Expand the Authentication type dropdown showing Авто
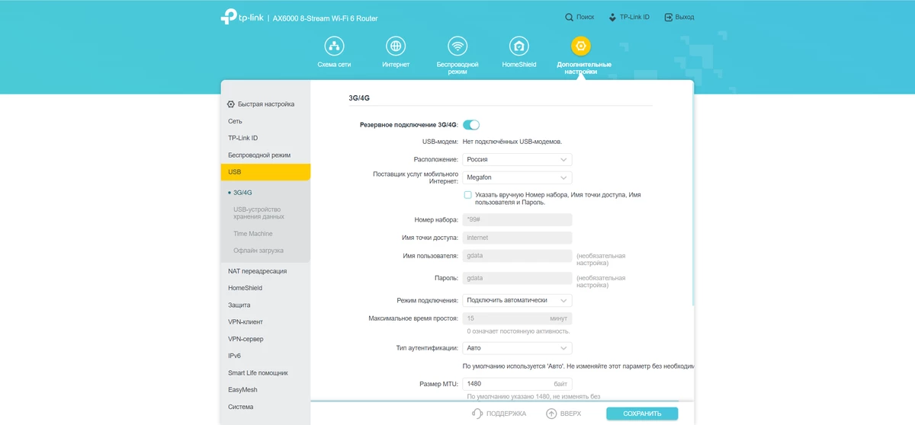Screen dimensions: 915x425 click(517, 348)
